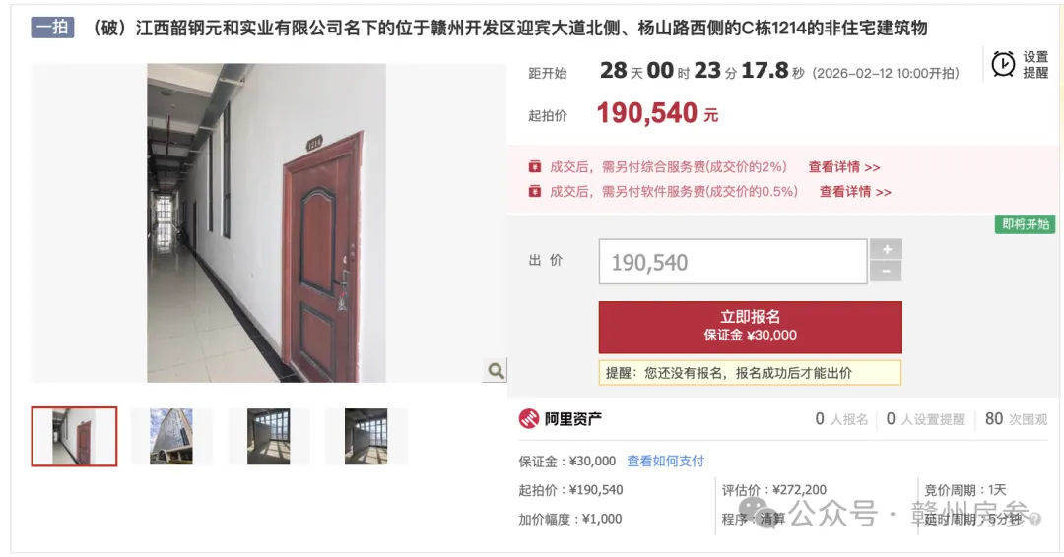Viewport: 1064px width, 557px height.
Task: Click the magnifier zoom icon on photo
Action: coord(496,371)
